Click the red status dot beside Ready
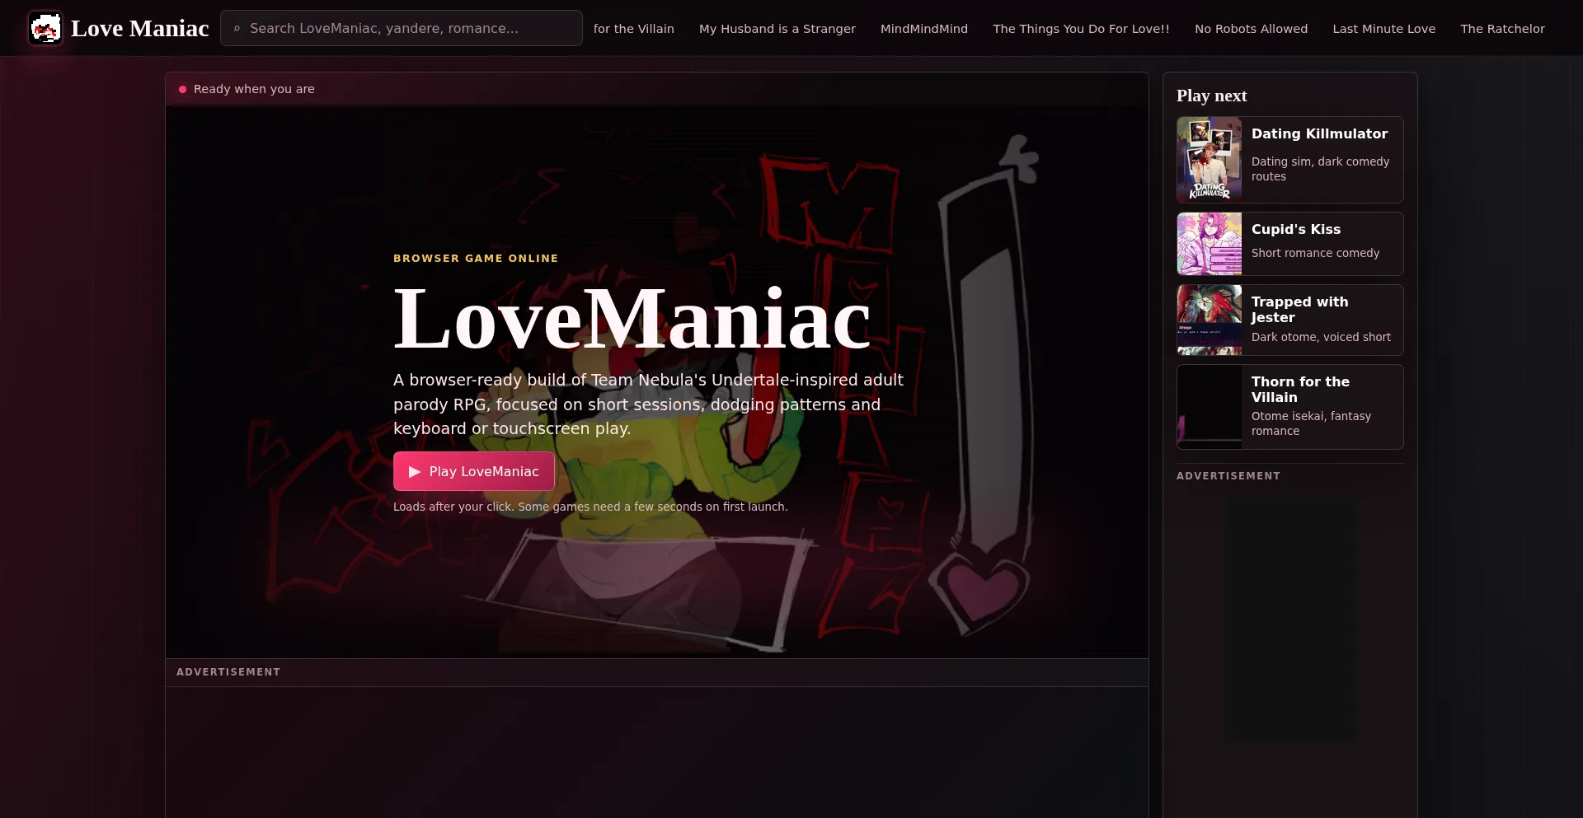 click(x=182, y=89)
